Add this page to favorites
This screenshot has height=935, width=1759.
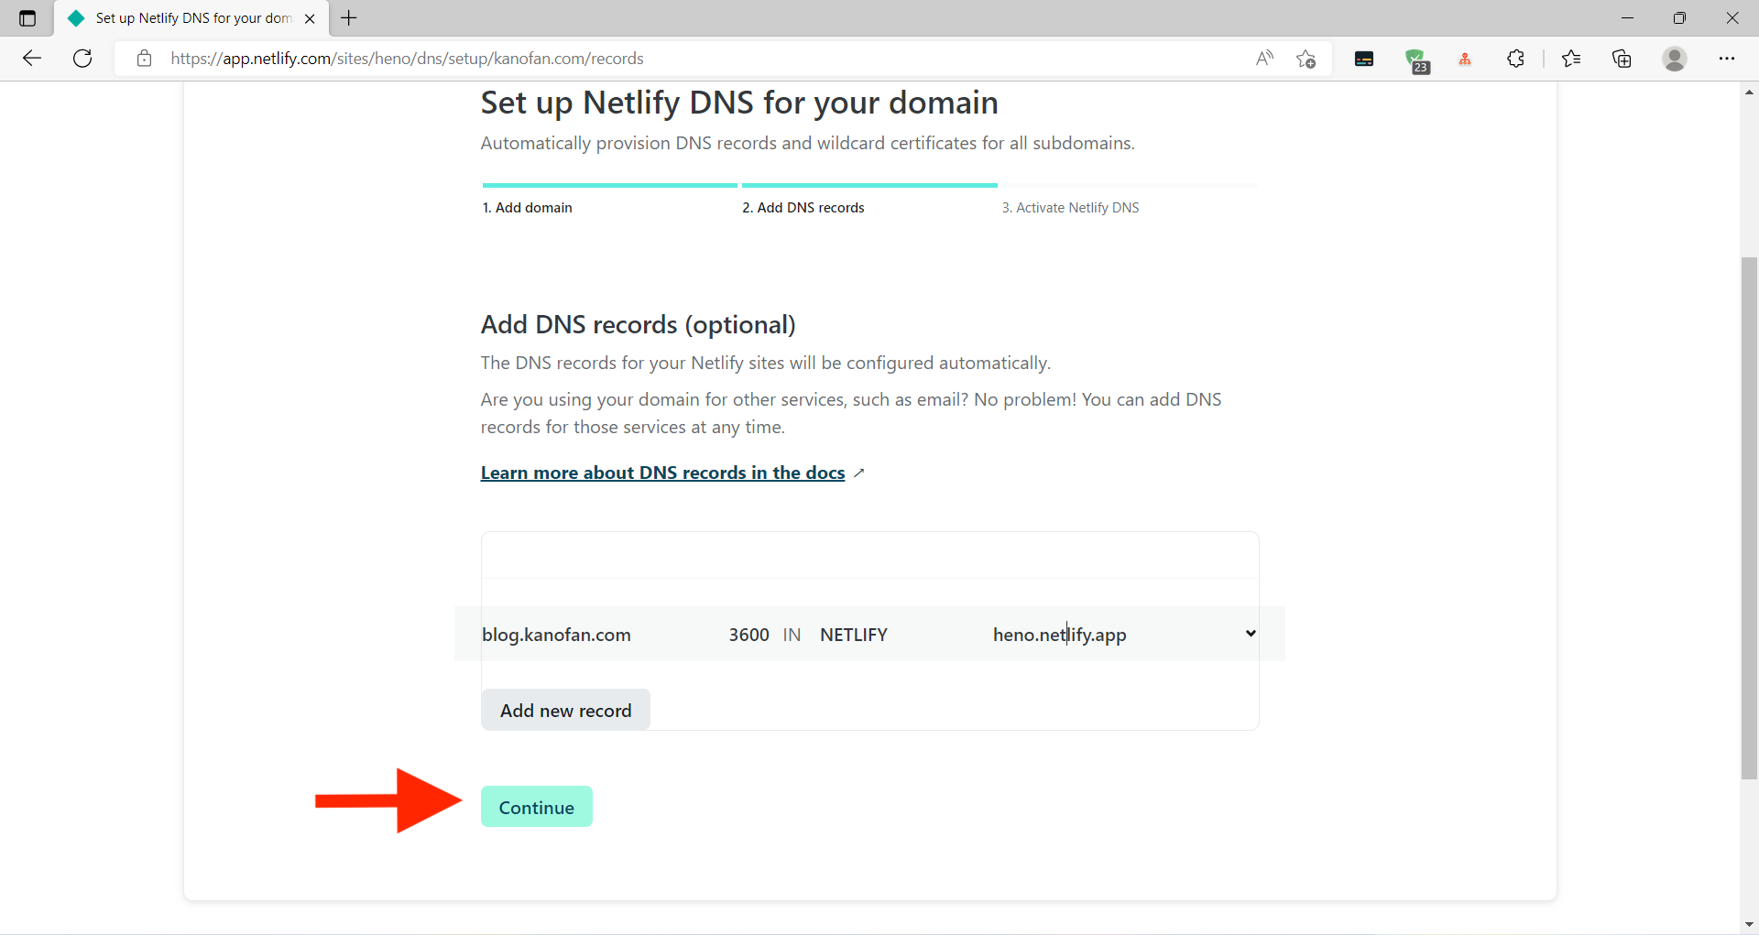click(1306, 59)
